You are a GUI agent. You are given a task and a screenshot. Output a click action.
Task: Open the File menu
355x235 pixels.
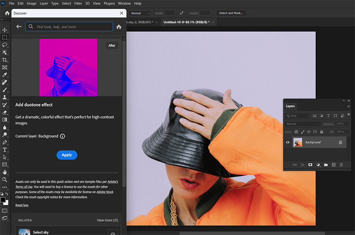pyautogui.click(x=12, y=4)
